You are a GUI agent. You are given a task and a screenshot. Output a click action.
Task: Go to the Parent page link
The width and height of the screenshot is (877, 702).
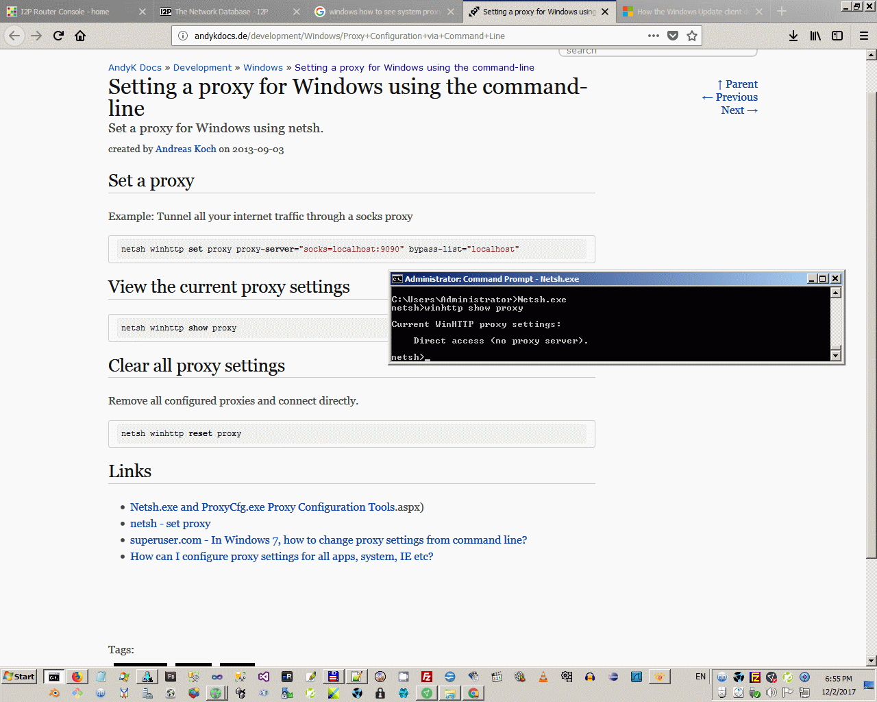[737, 84]
